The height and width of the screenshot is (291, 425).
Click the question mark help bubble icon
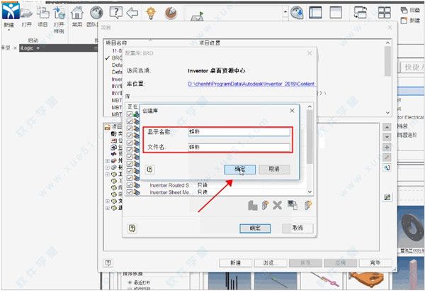pyautogui.click(x=115, y=13)
